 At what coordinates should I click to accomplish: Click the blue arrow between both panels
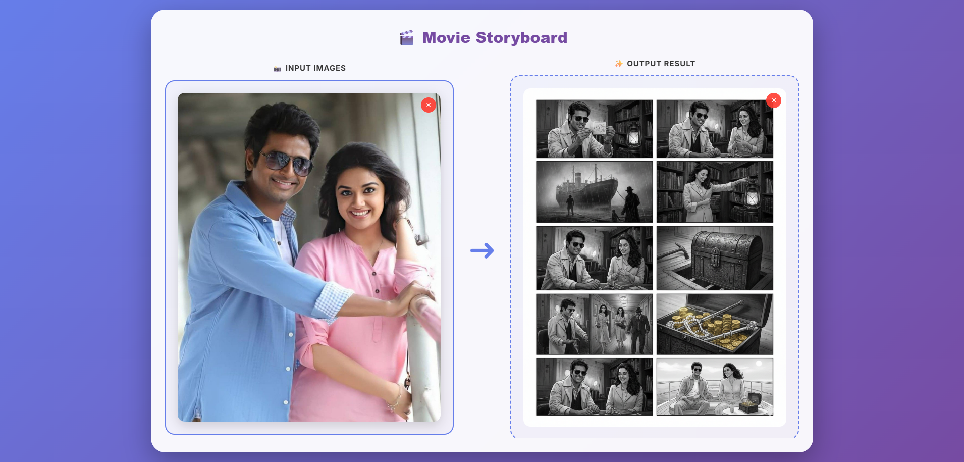(482, 250)
